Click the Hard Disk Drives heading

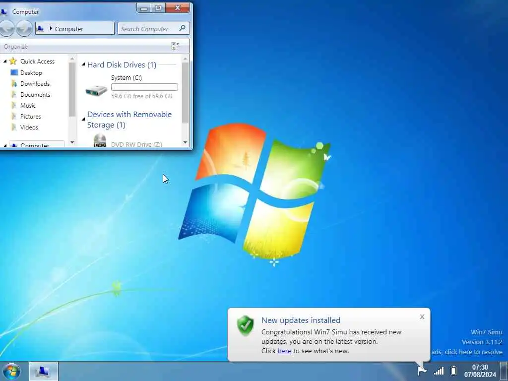122,65
